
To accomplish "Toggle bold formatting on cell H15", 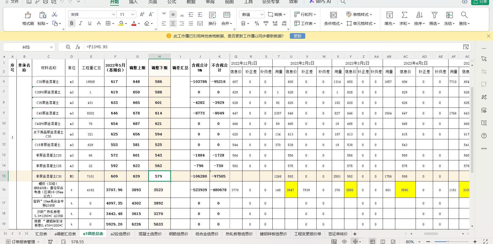I will 71,23.
